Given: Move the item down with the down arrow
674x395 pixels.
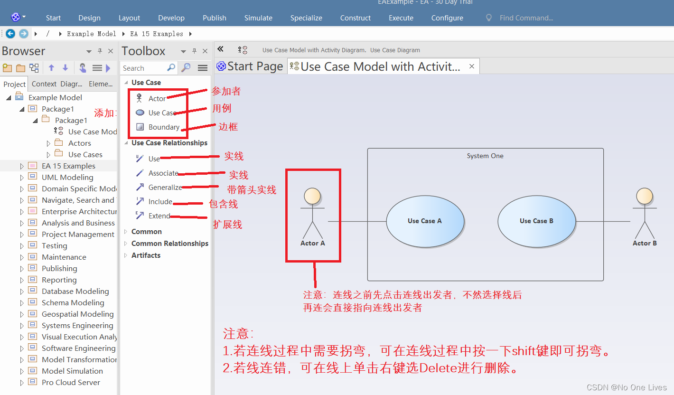Looking at the screenshot, I should (65, 68).
